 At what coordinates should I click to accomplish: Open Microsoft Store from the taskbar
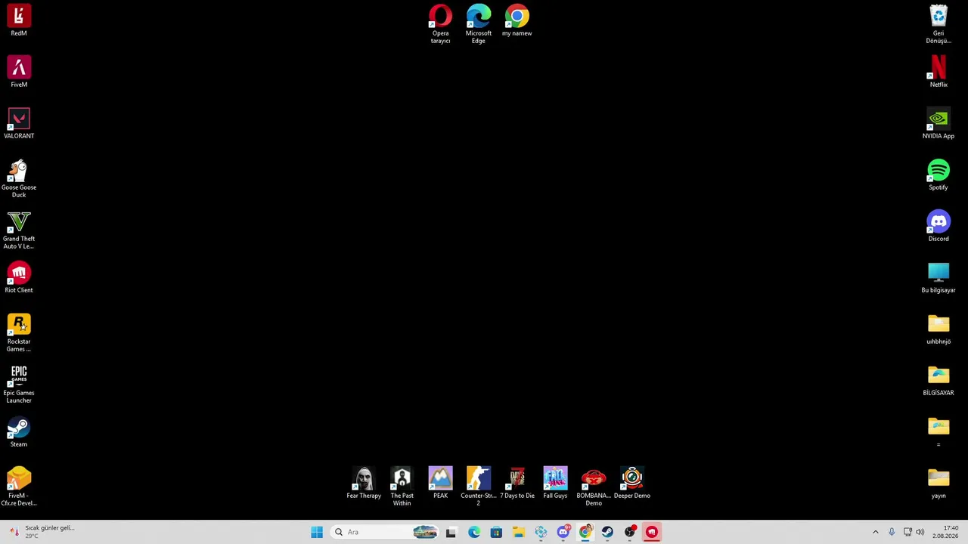[496, 532]
